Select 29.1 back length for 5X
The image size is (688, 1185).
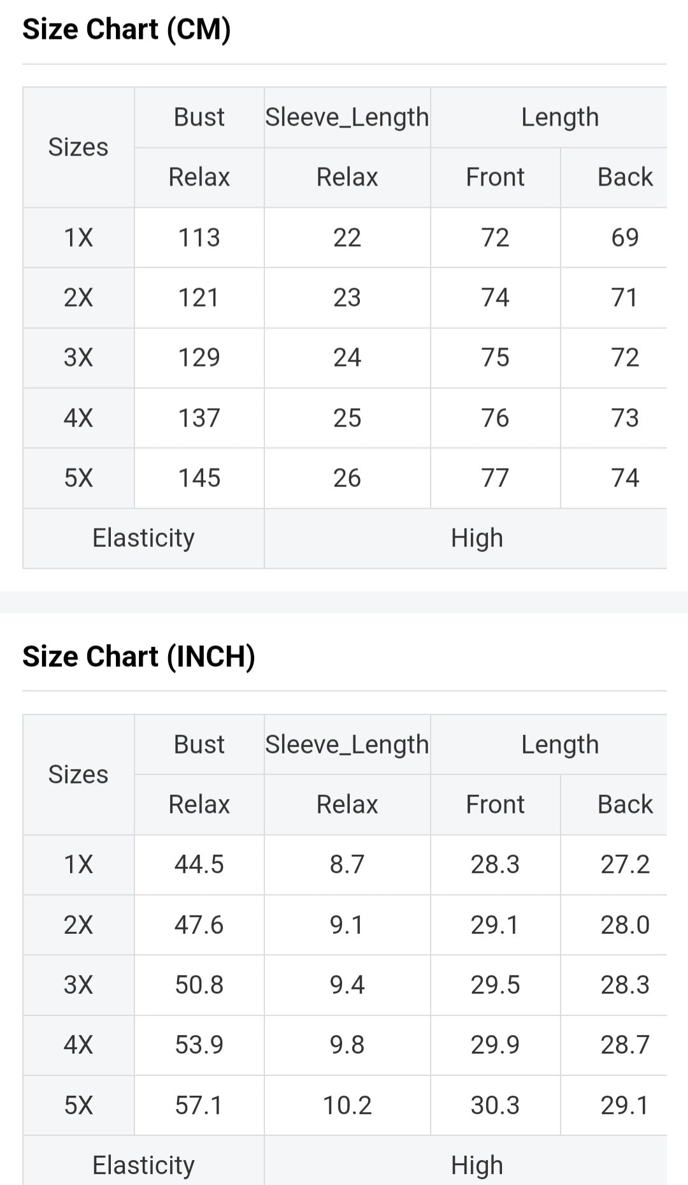point(624,1105)
